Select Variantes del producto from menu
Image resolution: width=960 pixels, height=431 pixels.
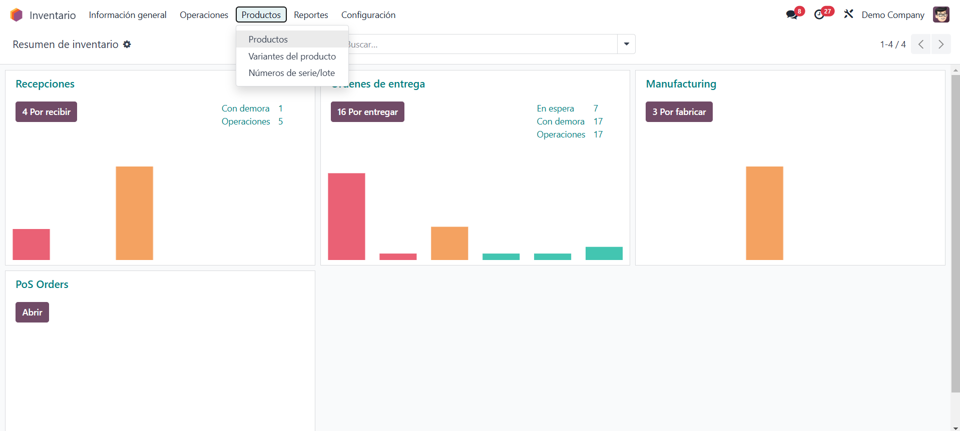pos(292,56)
